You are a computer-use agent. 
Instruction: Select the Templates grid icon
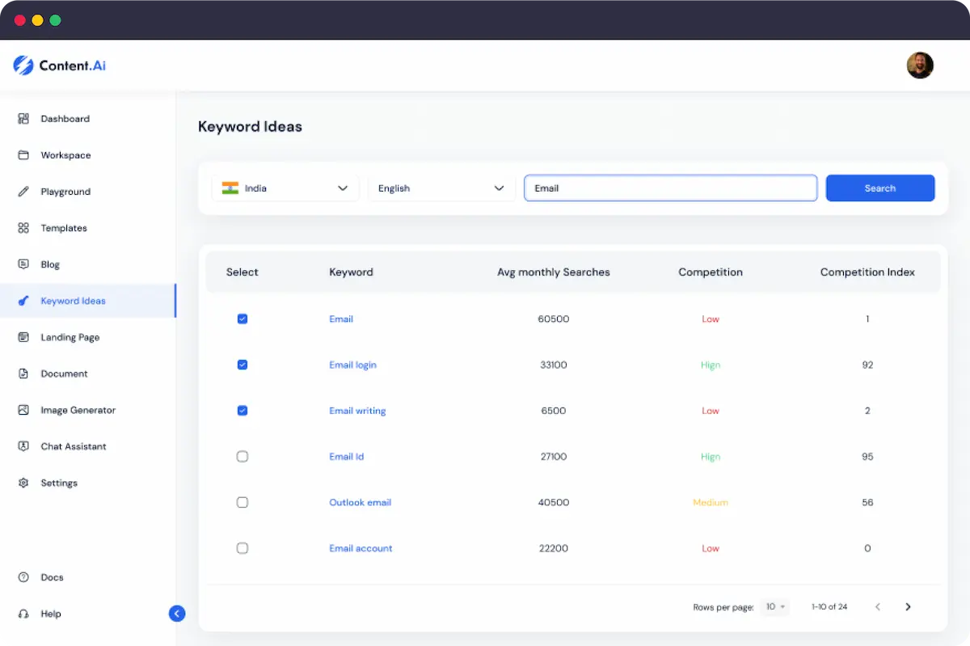point(23,228)
